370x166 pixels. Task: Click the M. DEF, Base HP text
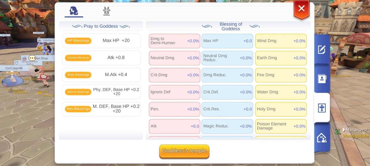coord(116,109)
